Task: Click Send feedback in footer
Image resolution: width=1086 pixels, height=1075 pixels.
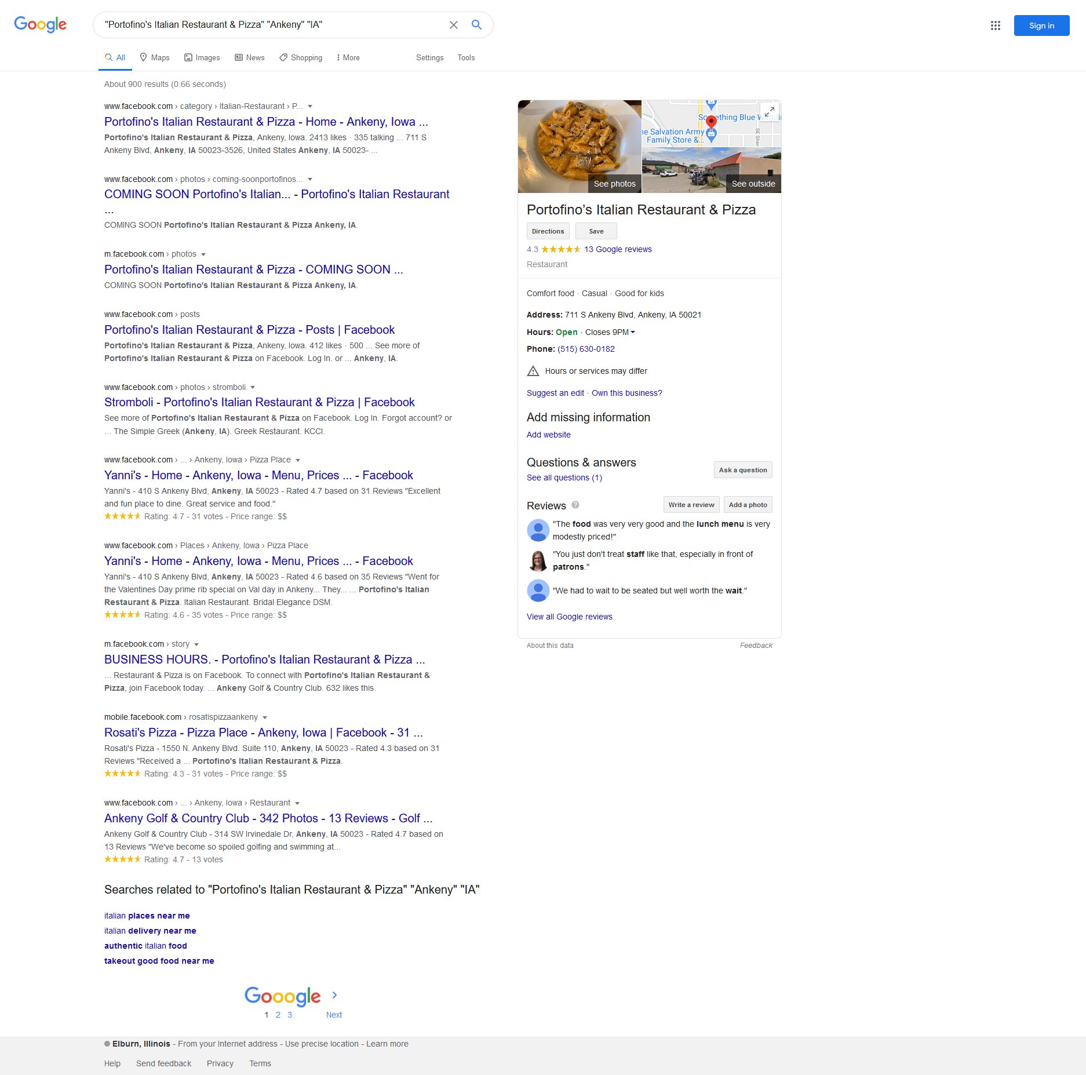Action: [x=163, y=1063]
